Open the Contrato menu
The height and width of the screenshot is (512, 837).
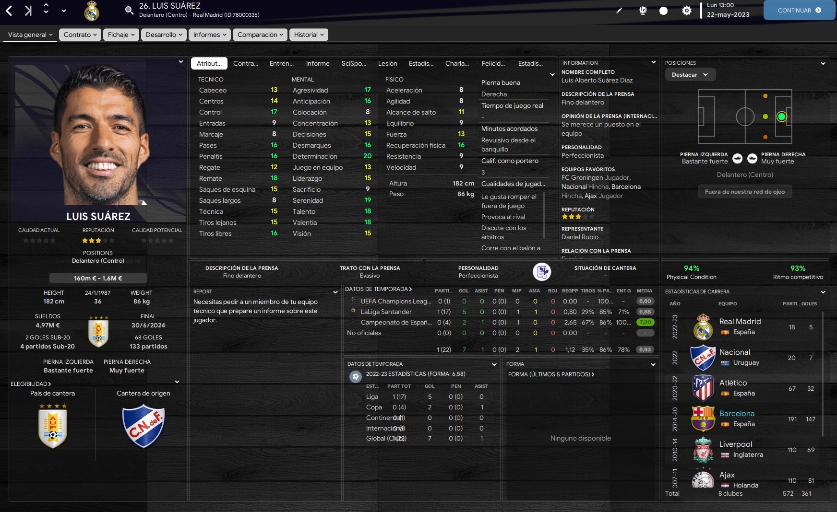click(x=80, y=35)
